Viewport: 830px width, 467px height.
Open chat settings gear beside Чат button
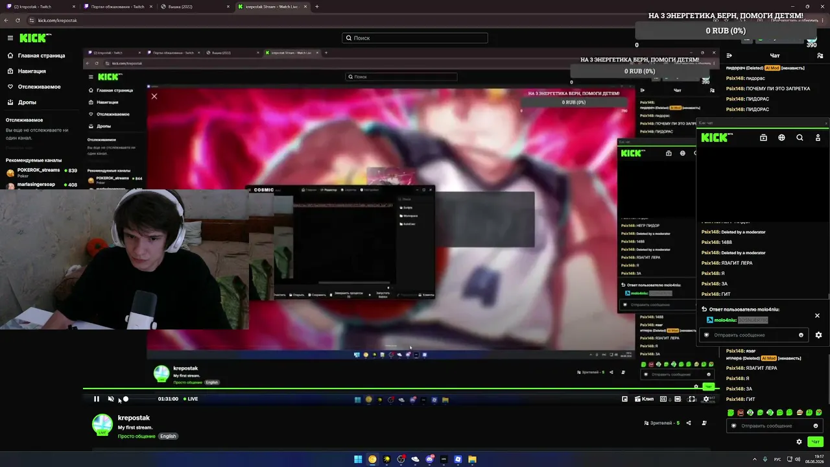click(799, 442)
